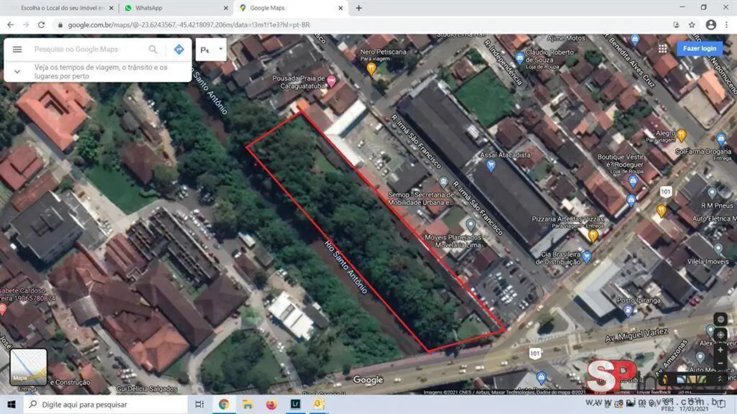Viewport: 737px width, 414px height.
Task: Open Task View from the taskbar
Action: [199, 404]
